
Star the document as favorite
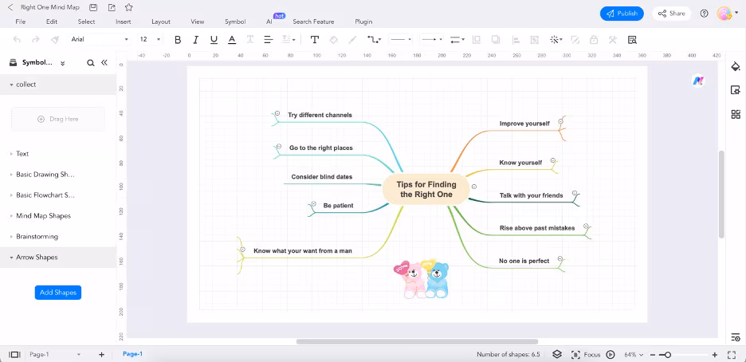[x=128, y=8]
